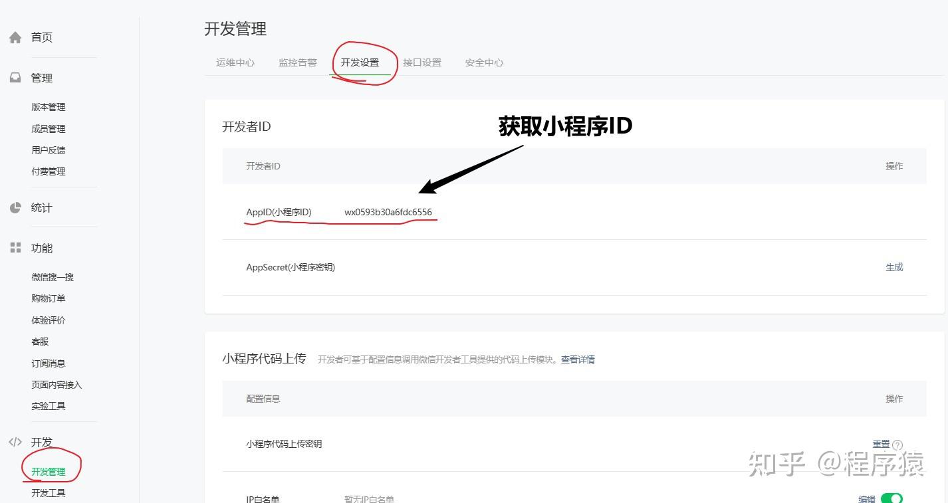Click the 开发管理 page title
The image size is (948, 503).
[x=235, y=29]
